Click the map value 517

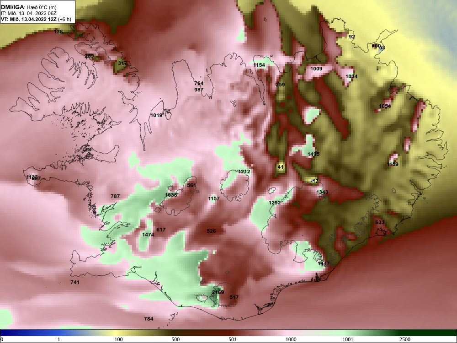[x=234, y=297]
